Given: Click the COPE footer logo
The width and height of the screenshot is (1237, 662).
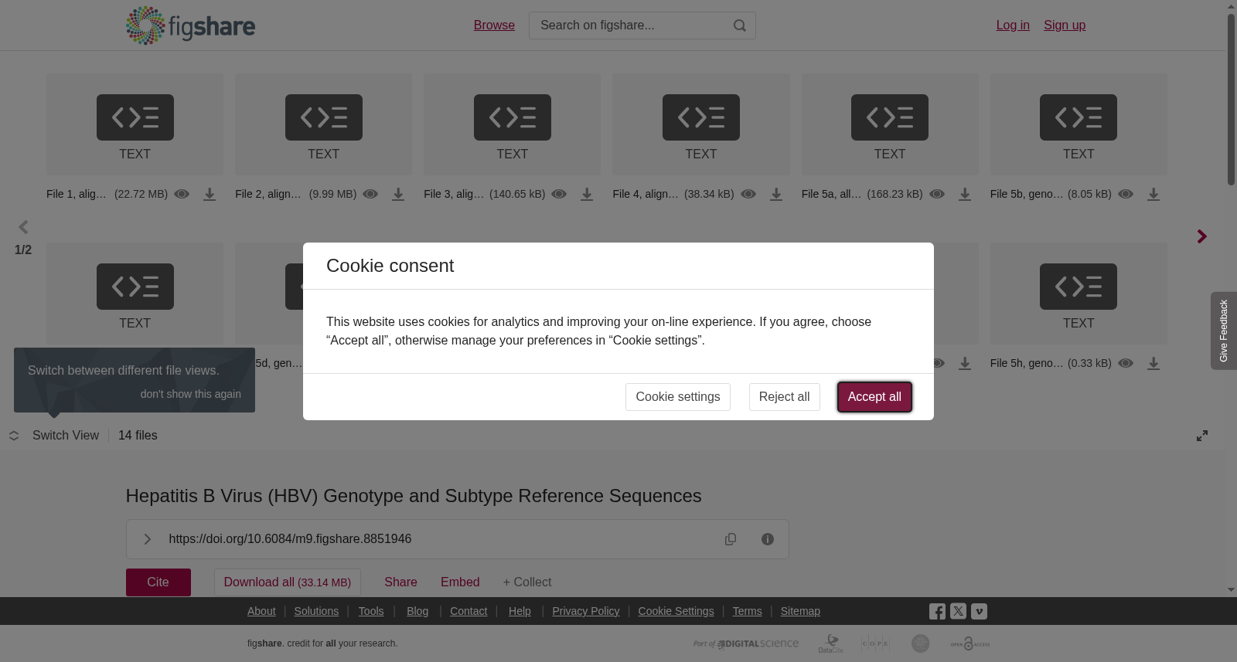Looking at the screenshot, I should click(x=876, y=643).
